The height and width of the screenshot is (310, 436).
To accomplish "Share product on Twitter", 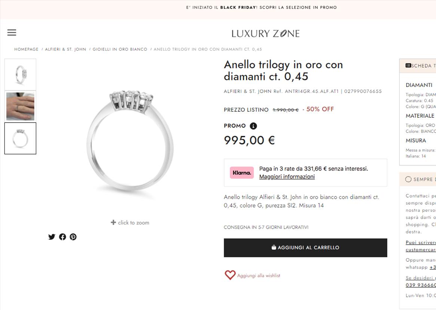I will [x=52, y=237].
